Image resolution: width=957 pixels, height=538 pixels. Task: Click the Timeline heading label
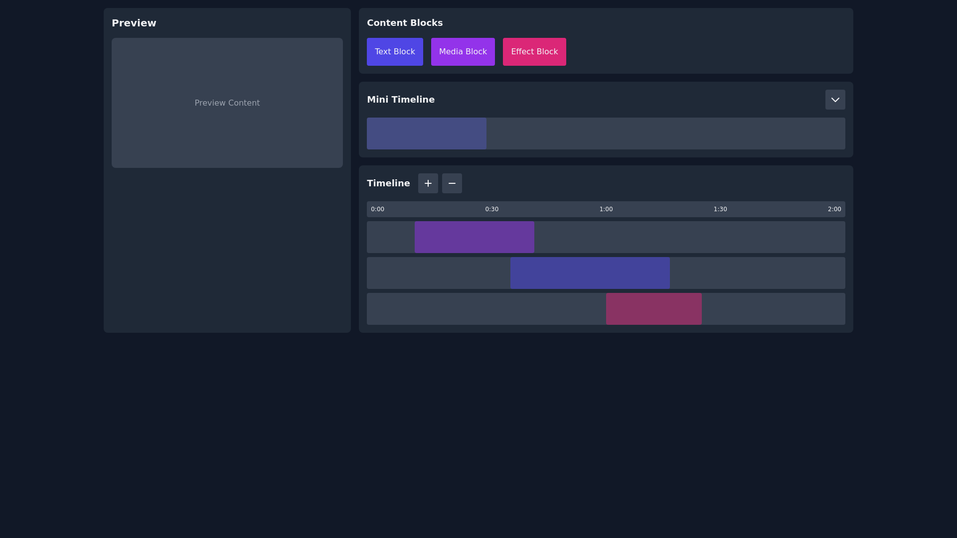coord(388,183)
